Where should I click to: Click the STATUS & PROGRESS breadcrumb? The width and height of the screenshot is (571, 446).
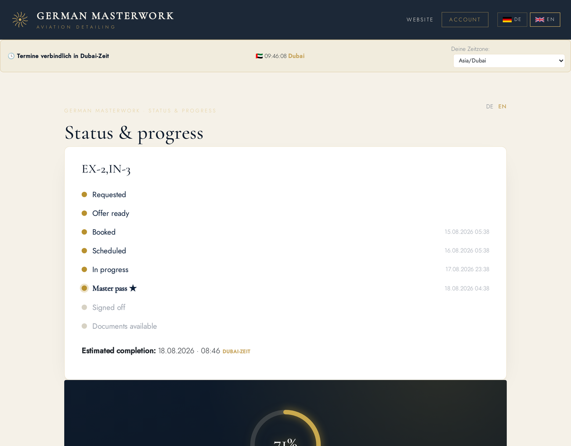[182, 111]
